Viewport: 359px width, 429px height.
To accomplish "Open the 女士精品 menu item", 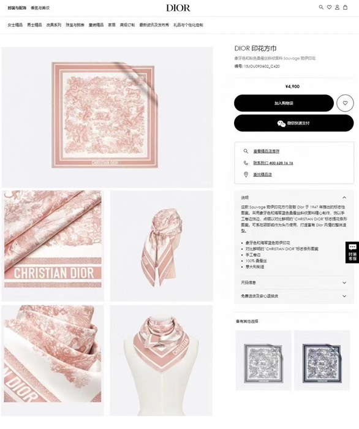I will [x=15, y=25].
